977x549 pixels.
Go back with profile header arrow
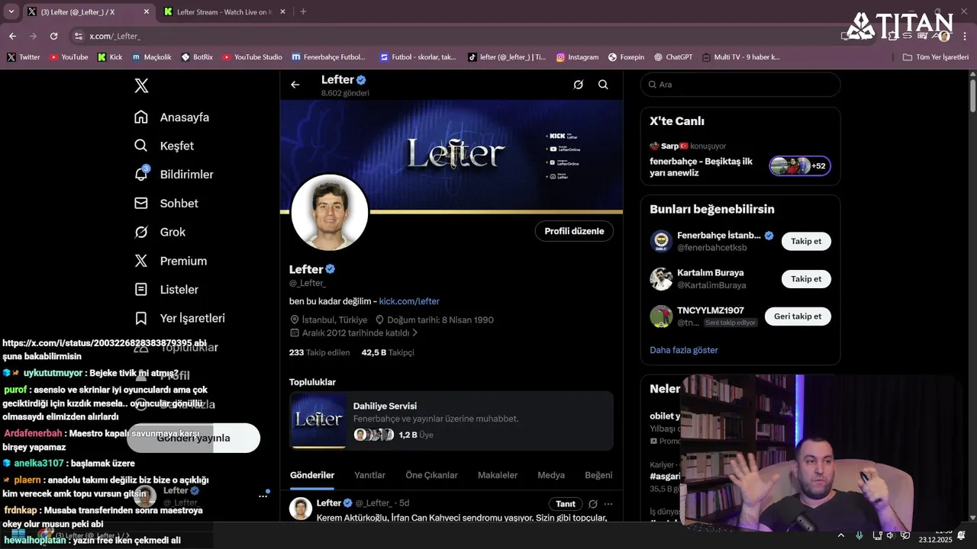pos(295,85)
